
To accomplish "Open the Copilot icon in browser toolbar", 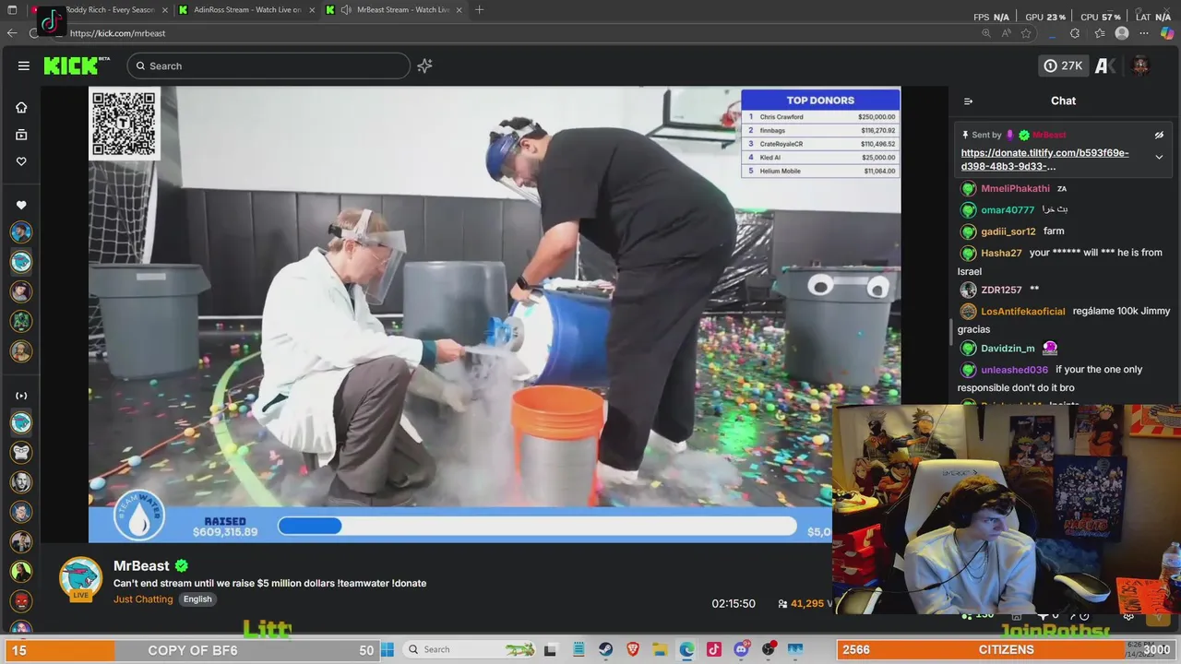I will tap(1167, 33).
